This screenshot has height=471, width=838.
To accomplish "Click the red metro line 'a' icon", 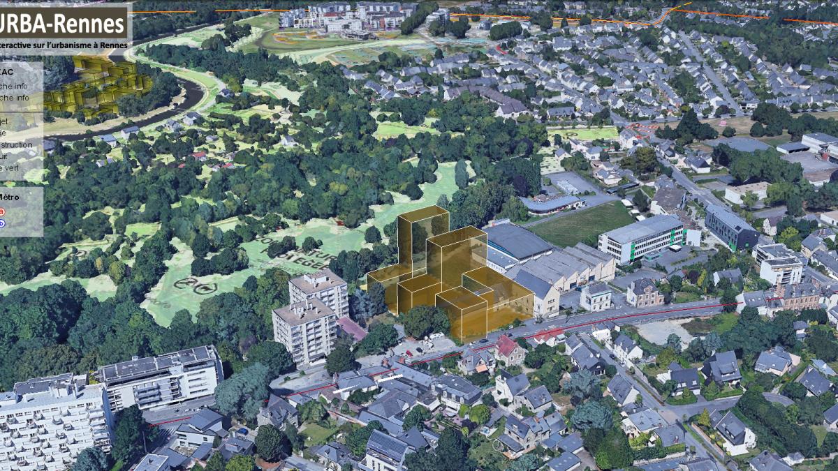I will pyautogui.click(x=2, y=211).
